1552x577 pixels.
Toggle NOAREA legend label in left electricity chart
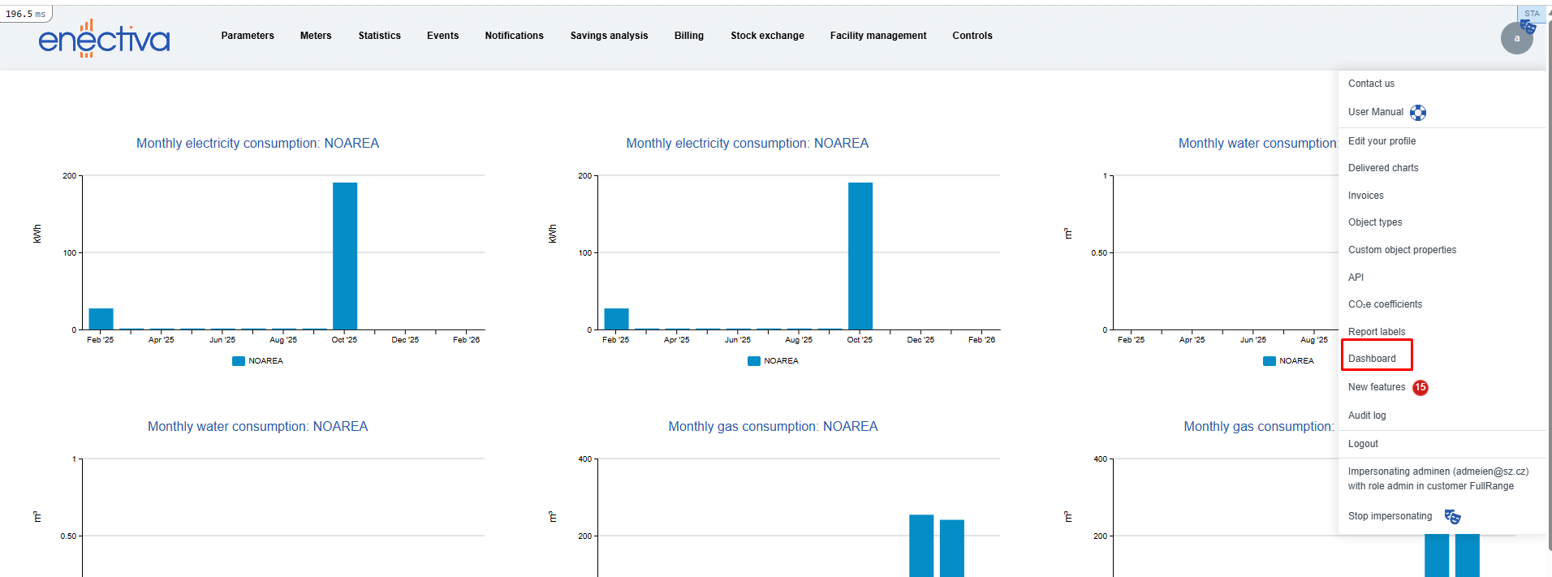tap(265, 361)
